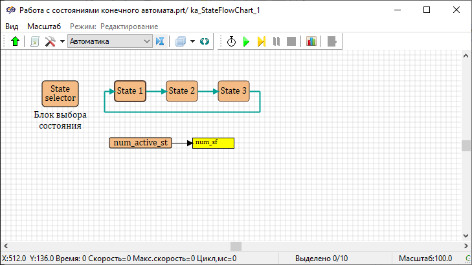Click the yellow step-forward button

pyautogui.click(x=261, y=41)
